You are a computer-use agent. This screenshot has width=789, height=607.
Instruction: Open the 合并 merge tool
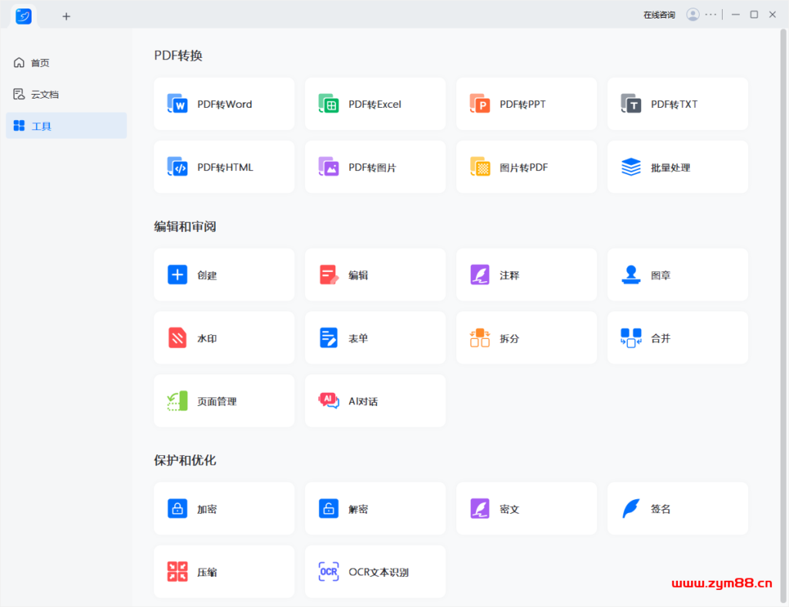tap(677, 337)
